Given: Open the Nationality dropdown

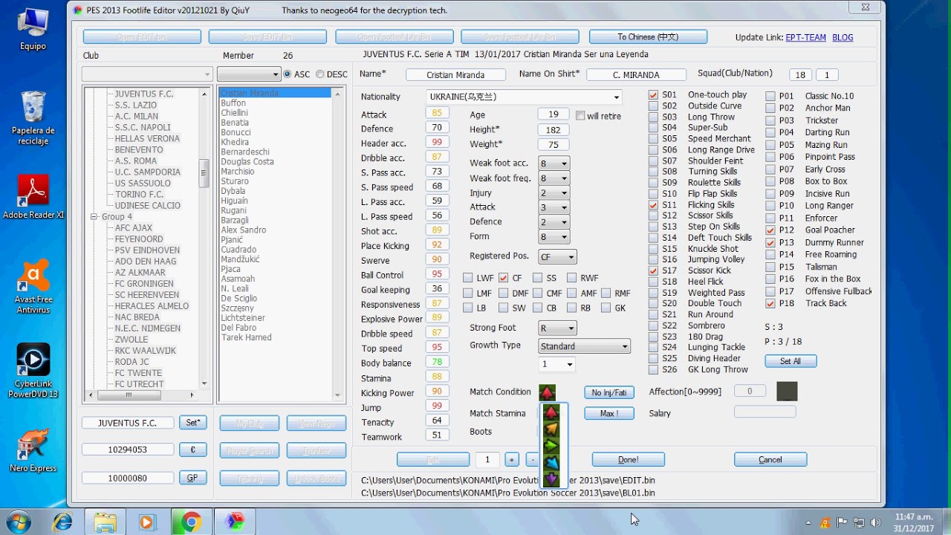Looking at the screenshot, I should click(617, 97).
